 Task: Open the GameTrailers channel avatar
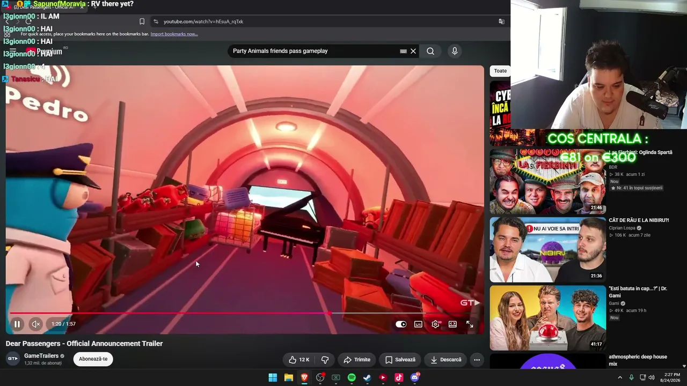(x=12, y=359)
